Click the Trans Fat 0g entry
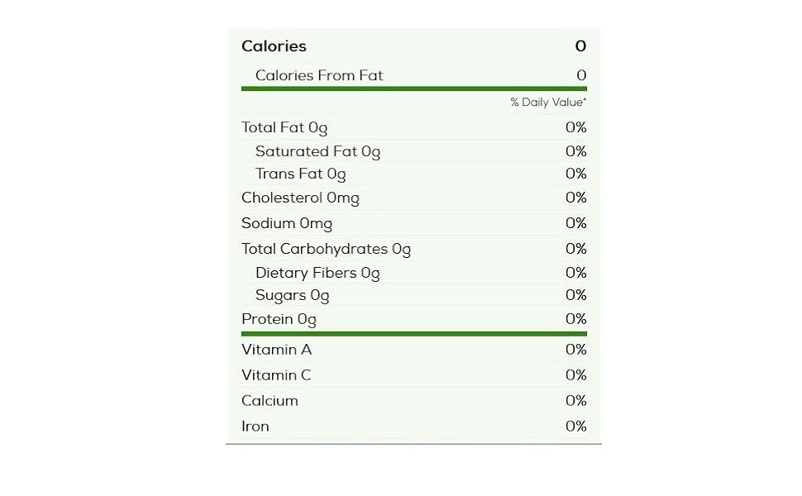Image resolution: width=802 pixels, height=496 pixels. point(300,174)
